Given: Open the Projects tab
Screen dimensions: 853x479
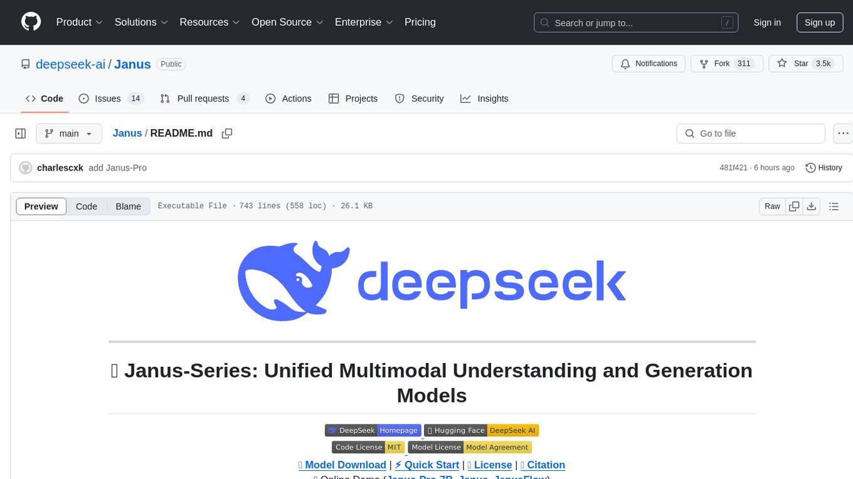Looking at the screenshot, I should [353, 98].
